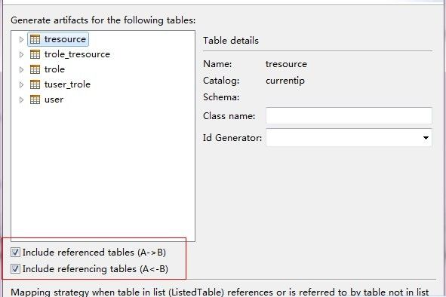Viewport: 446px width, 297px height.
Task: Select the trole_tresource table name
Action: [x=77, y=54]
